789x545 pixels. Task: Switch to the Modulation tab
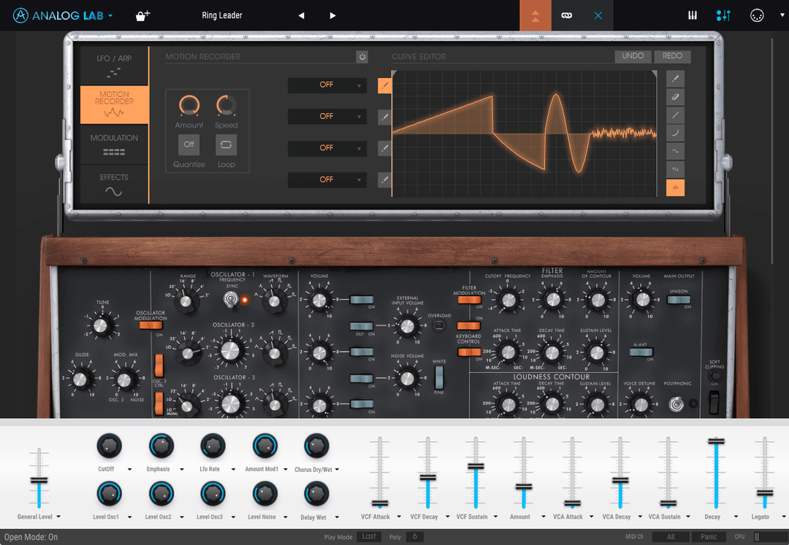(114, 144)
